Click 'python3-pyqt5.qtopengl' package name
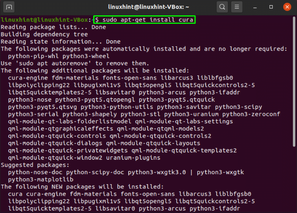Viewport: 297px width, 213px height. [95, 100]
